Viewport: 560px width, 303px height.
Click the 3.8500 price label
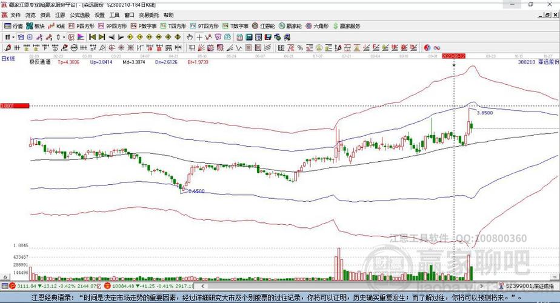click(485, 113)
